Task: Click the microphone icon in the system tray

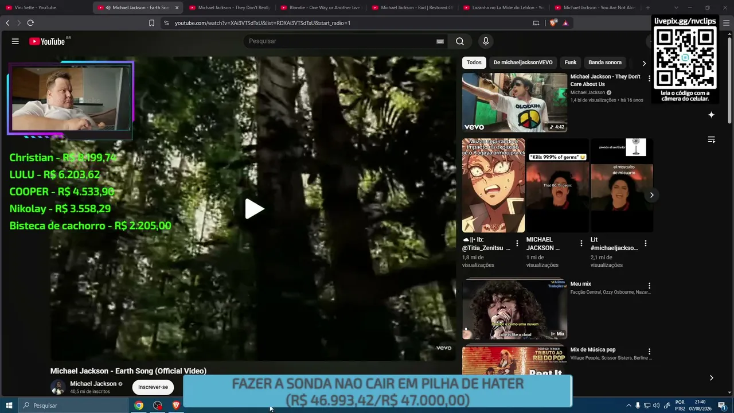Action: pos(638,406)
